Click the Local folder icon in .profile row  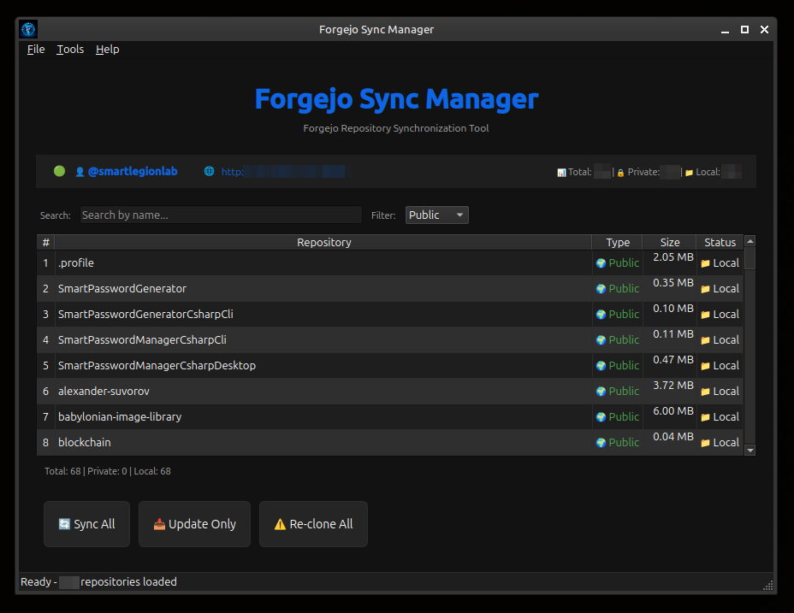705,263
